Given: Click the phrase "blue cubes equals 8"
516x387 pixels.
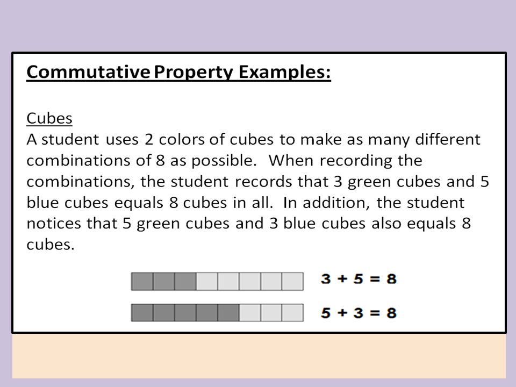Looking at the screenshot, I should [x=102, y=203].
